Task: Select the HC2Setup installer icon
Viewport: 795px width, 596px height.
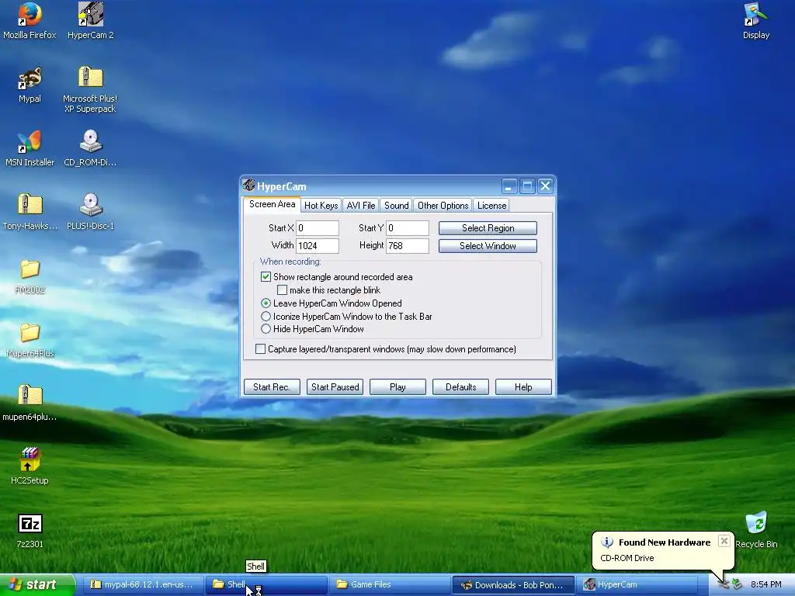Action: [30, 466]
